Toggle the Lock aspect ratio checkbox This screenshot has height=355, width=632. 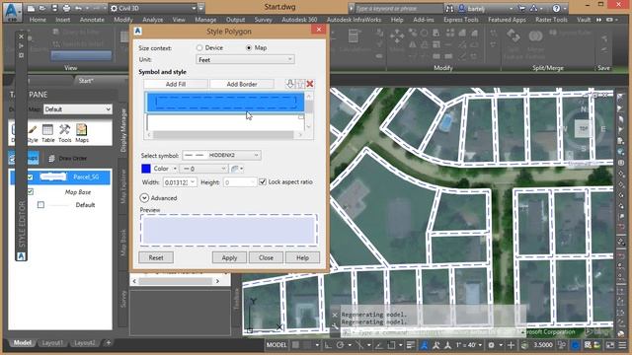[x=263, y=181]
